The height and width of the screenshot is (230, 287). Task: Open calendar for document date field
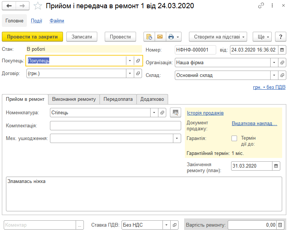pos(282,50)
